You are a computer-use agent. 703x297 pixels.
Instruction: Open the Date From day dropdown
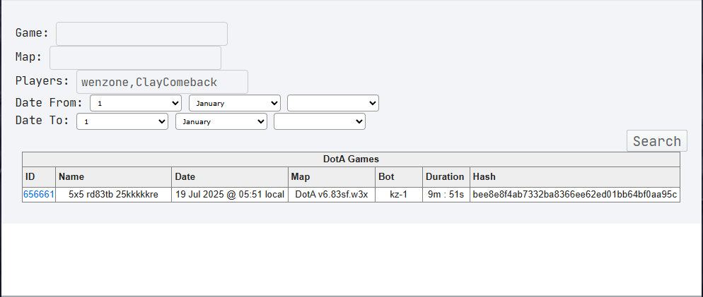[x=136, y=103]
